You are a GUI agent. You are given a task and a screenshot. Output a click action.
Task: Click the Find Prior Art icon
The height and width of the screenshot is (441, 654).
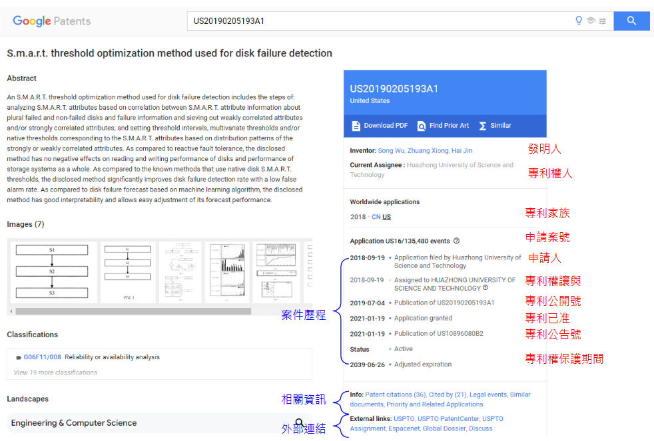tap(422, 126)
